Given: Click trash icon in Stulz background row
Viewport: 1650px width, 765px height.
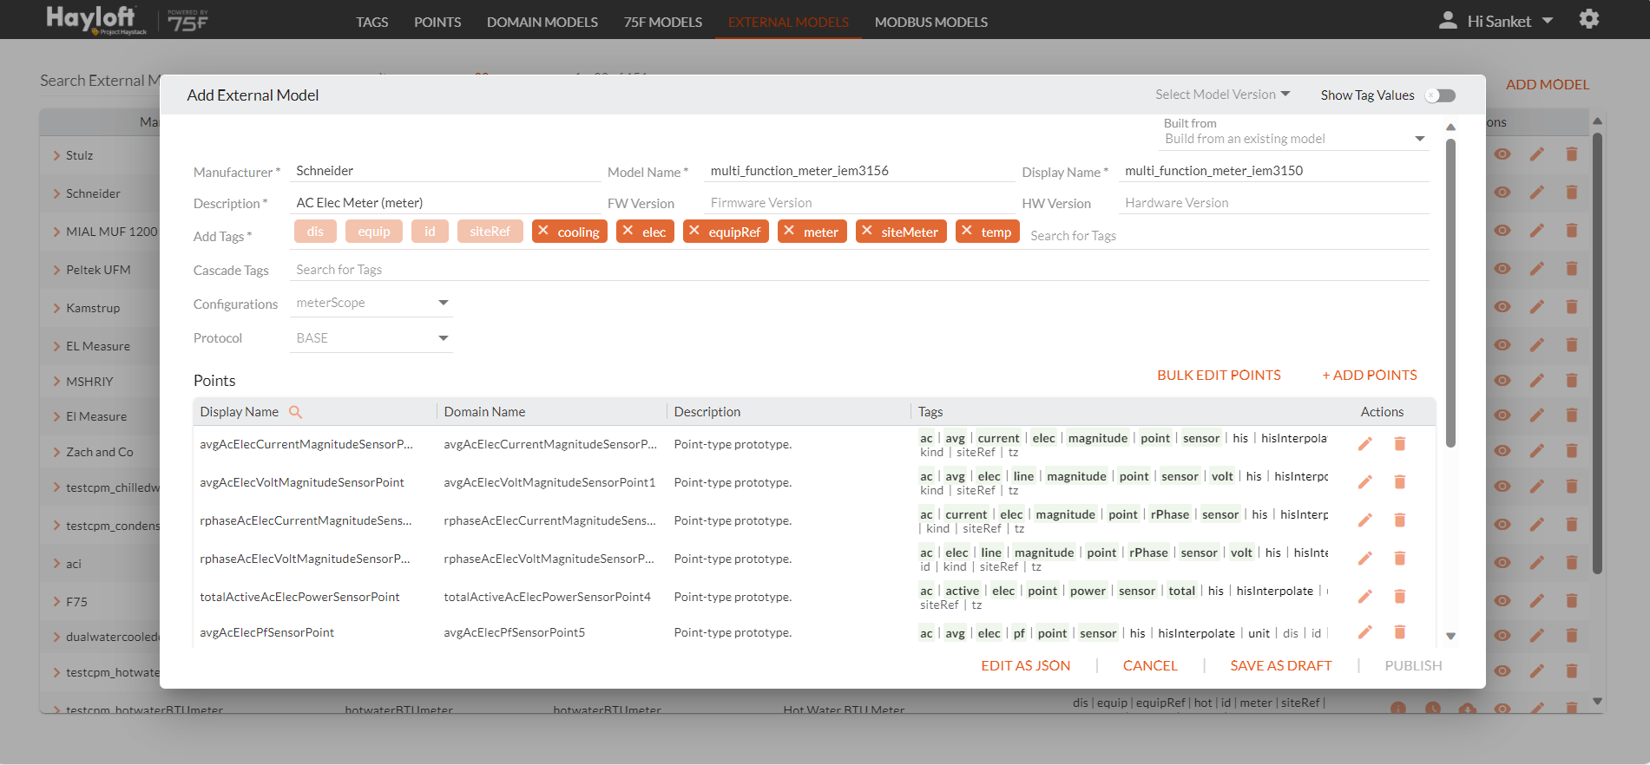Looking at the screenshot, I should click(1572, 154).
